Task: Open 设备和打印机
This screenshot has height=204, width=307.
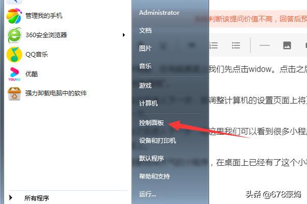Action: tap(158, 141)
